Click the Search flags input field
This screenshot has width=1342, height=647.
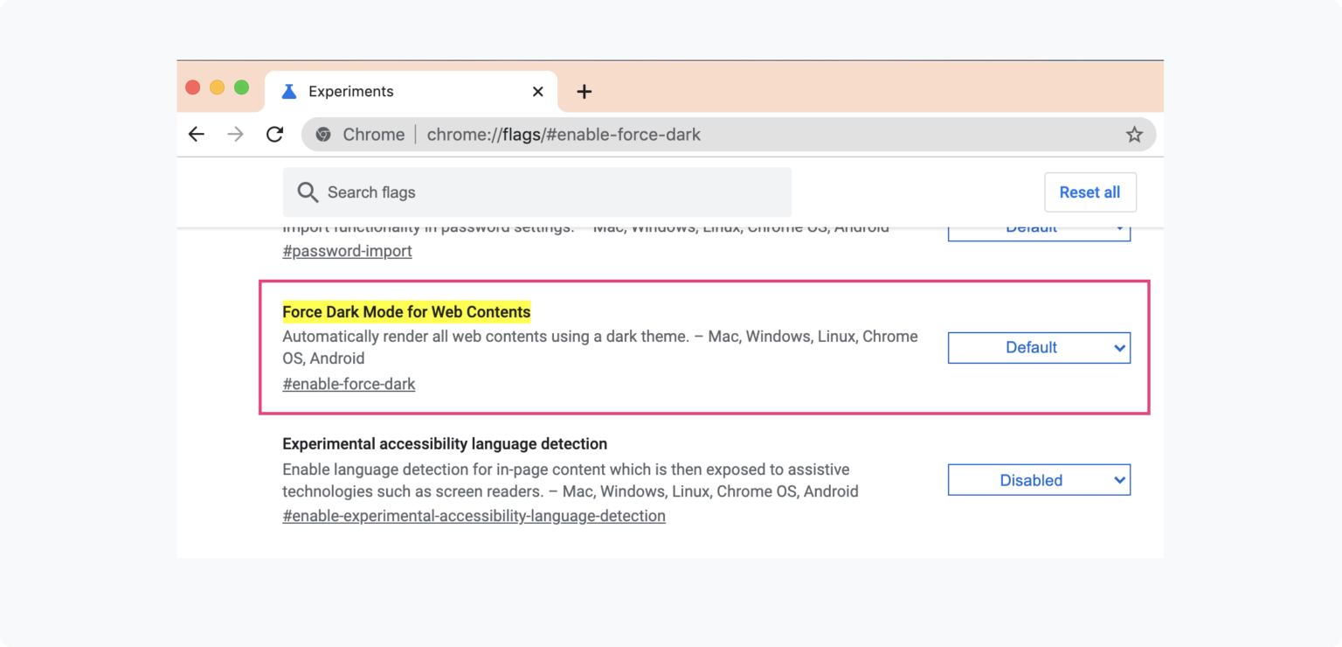(x=524, y=191)
